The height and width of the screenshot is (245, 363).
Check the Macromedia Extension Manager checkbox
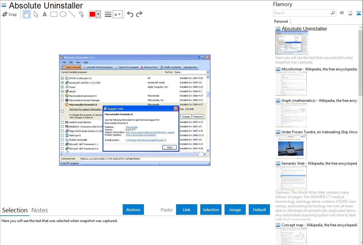[62, 100]
